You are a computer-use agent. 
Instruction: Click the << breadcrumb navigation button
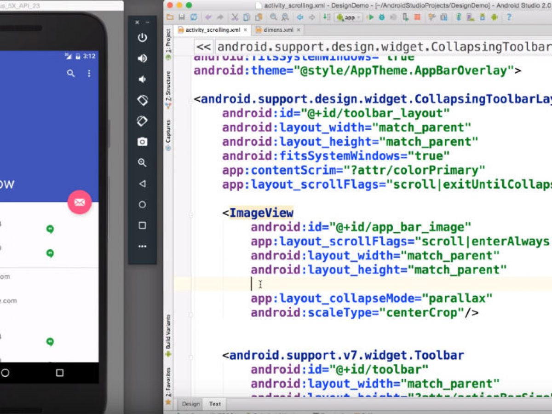204,47
